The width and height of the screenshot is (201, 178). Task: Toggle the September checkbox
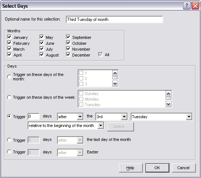(x=68, y=37)
